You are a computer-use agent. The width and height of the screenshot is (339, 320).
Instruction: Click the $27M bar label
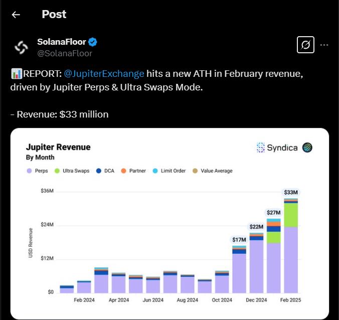point(273,212)
